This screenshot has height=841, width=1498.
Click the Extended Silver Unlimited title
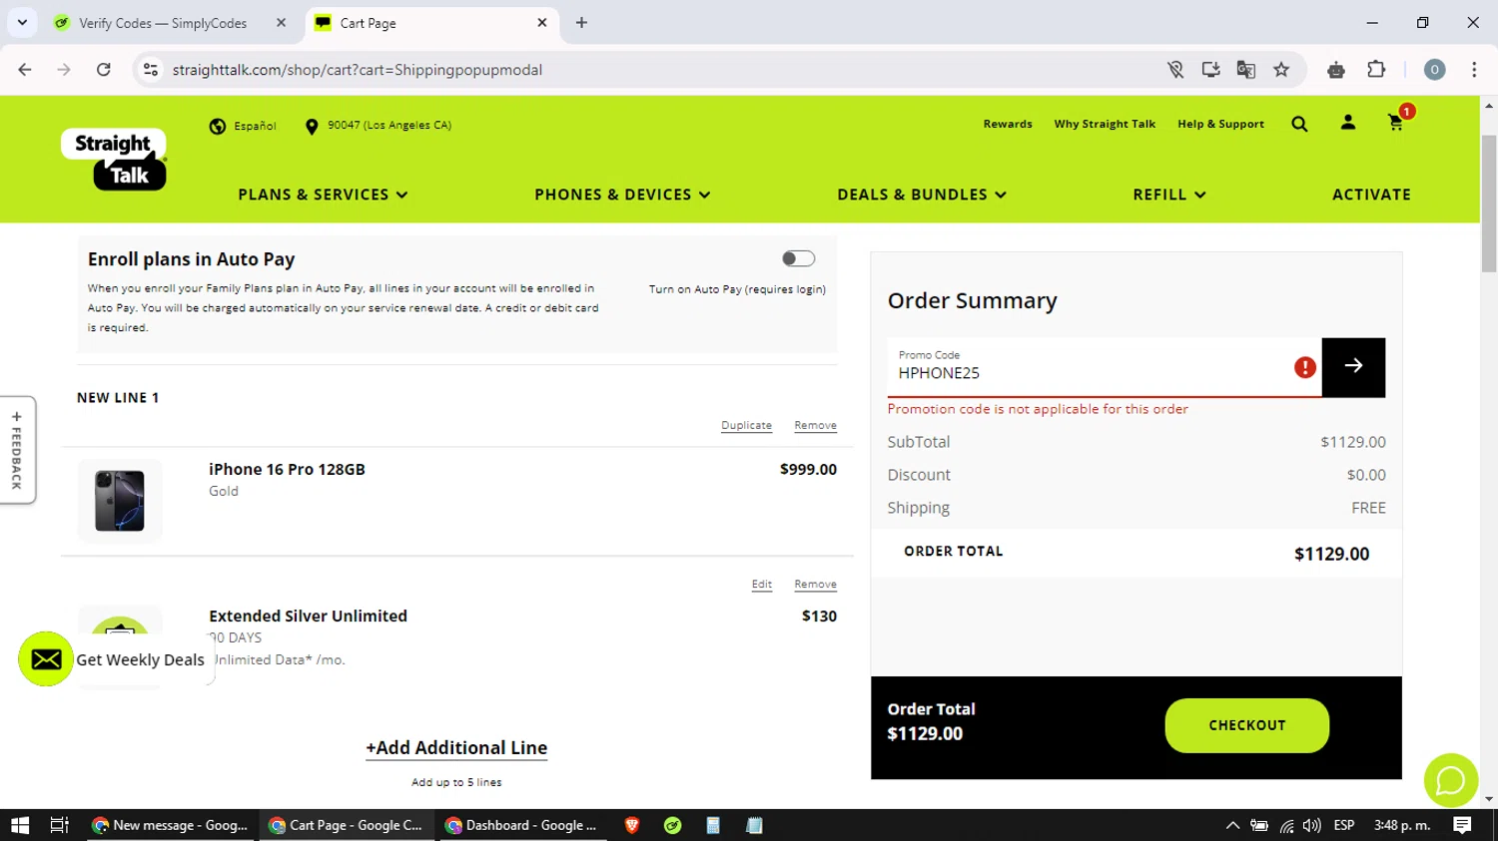(x=308, y=616)
